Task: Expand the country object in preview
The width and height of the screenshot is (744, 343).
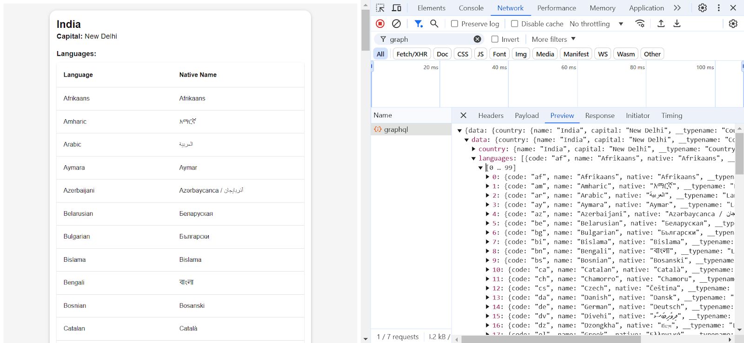Action: point(474,149)
